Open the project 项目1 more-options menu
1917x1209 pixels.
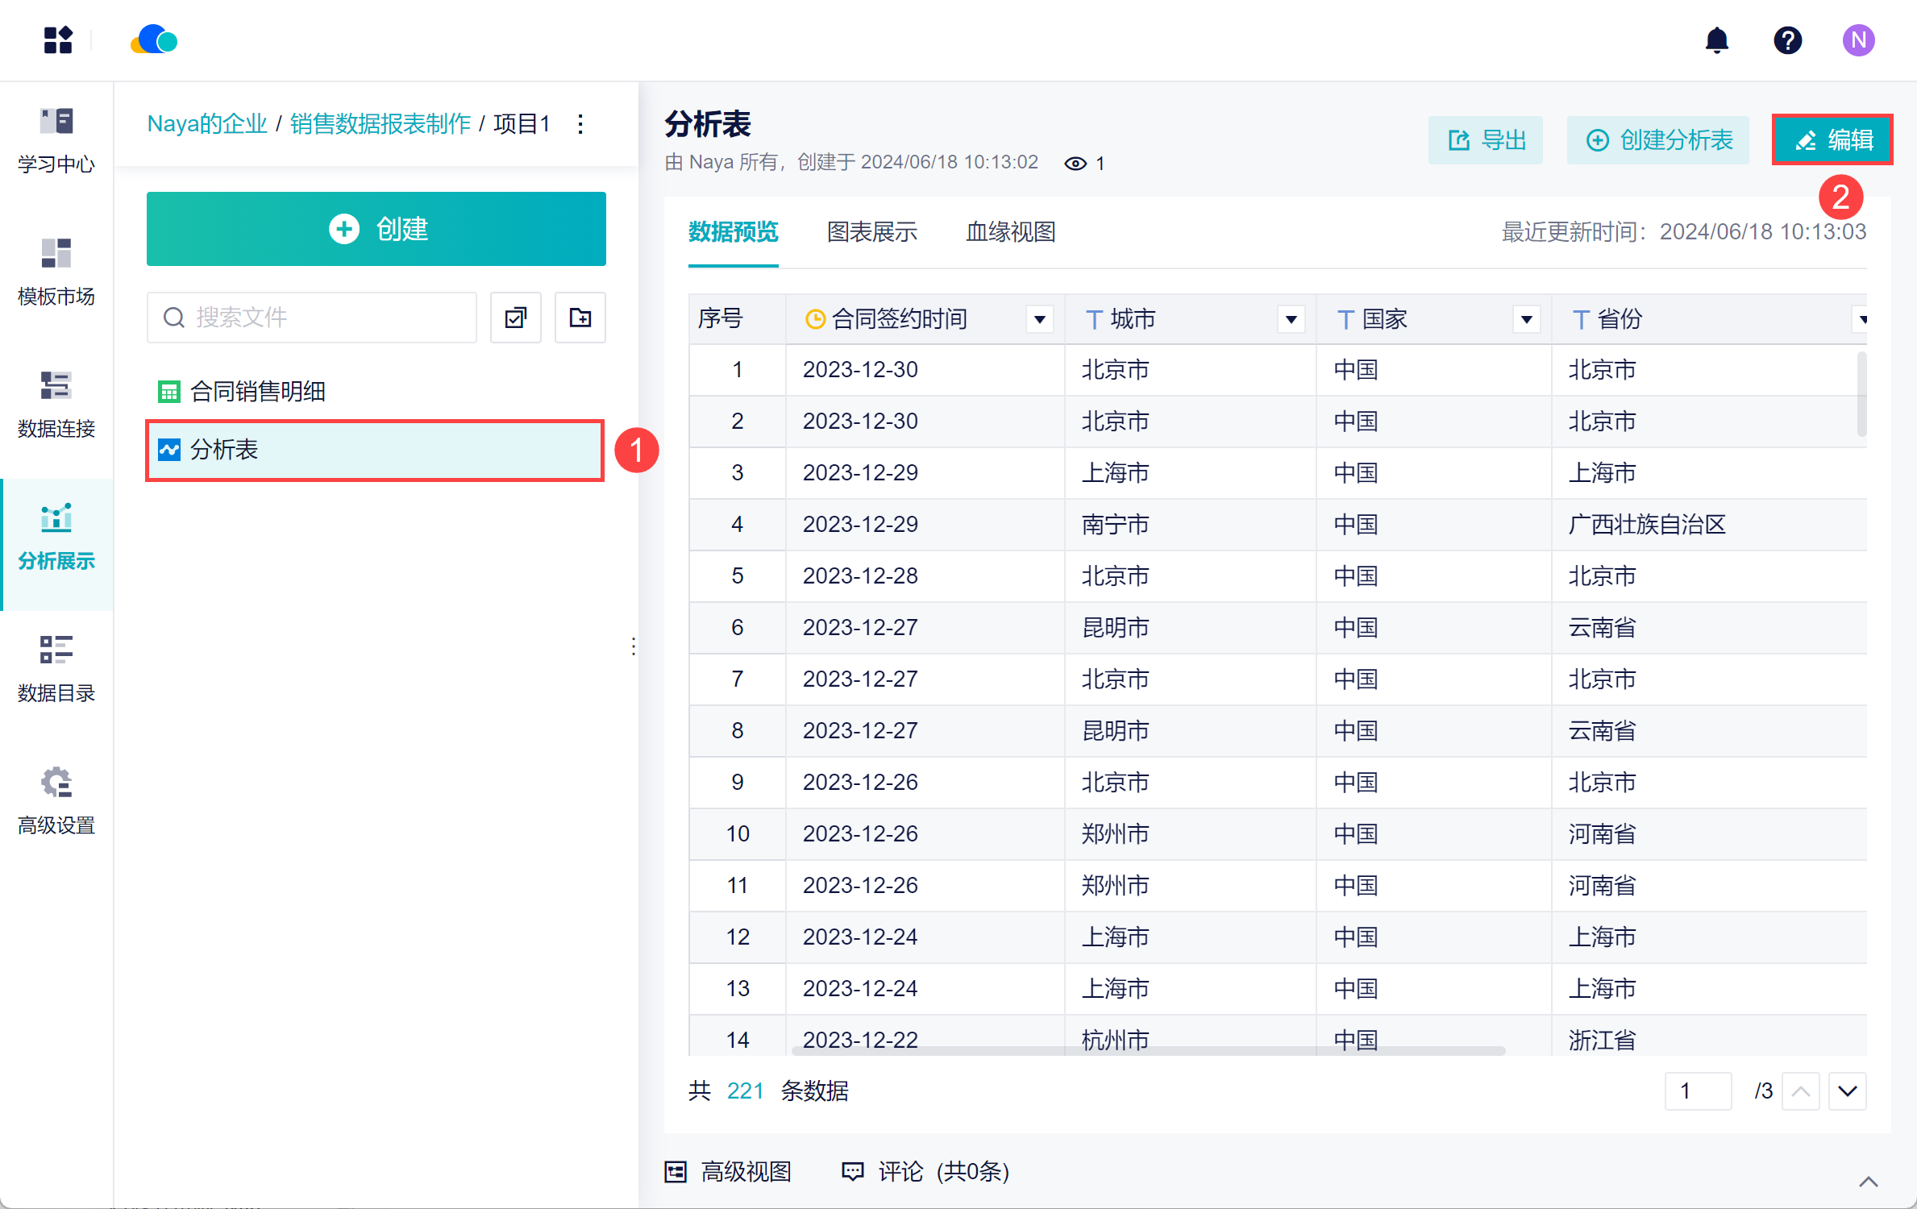(580, 124)
